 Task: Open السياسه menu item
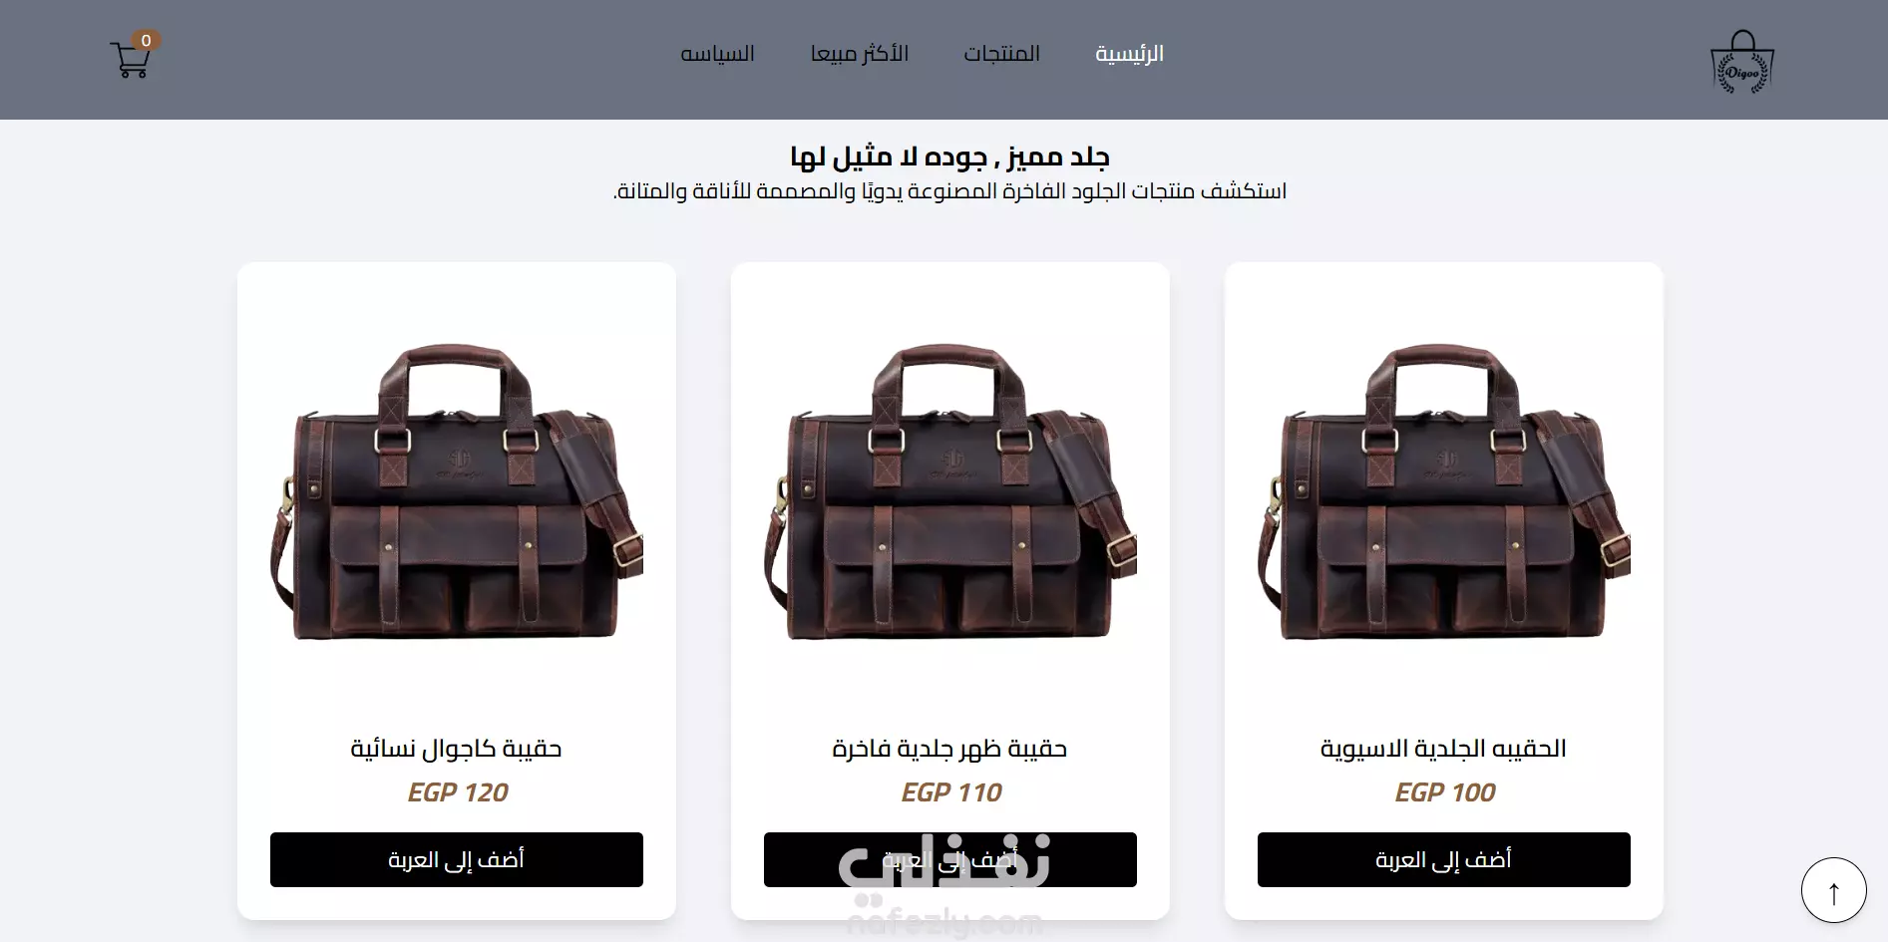coord(717,54)
